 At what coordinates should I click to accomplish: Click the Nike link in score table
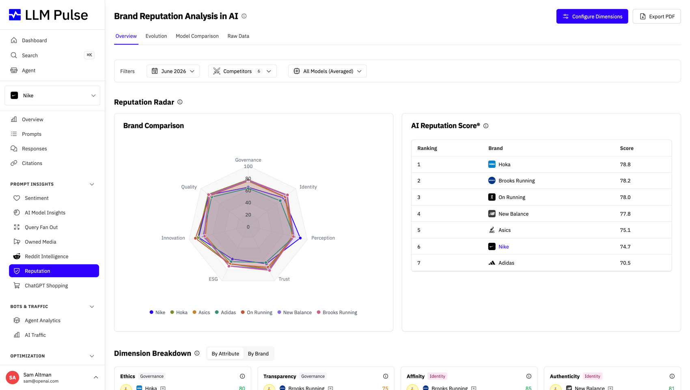tap(504, 246)
